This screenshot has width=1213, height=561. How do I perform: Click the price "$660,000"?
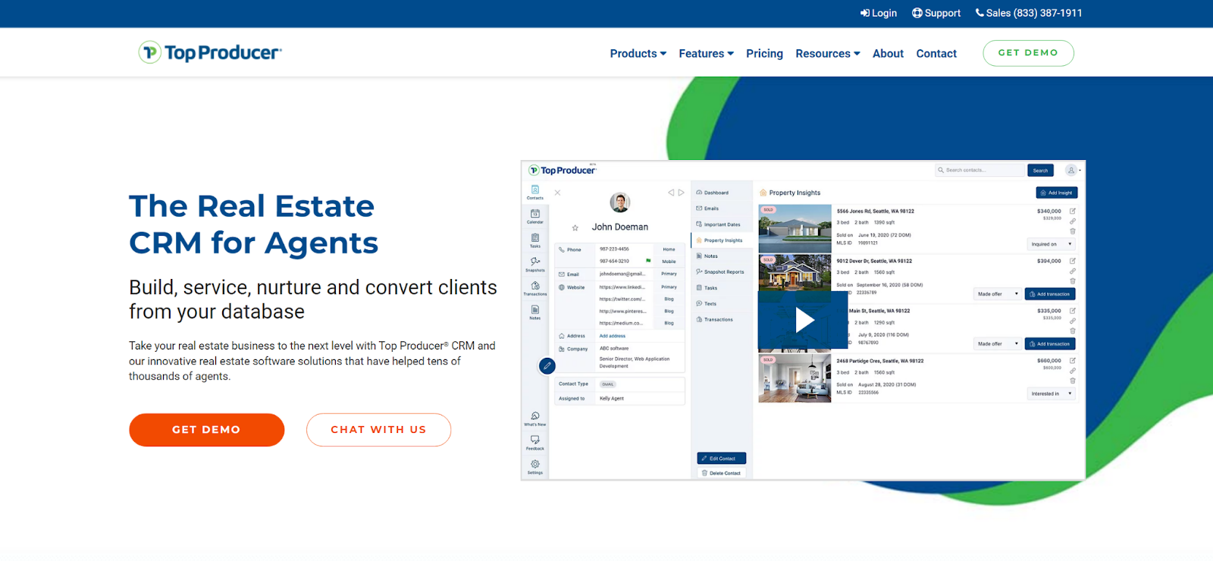1049,361
